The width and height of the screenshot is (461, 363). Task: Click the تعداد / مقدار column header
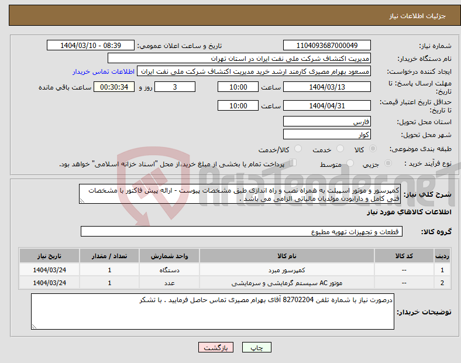coord(109,256)
